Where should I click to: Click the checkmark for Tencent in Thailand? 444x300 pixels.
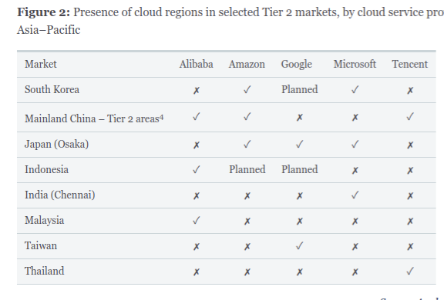click(410, 272)
